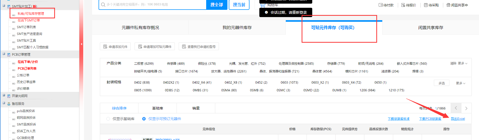Expand the 开激光钢网 tree section
Screen dimensions: 479x140
pyautogui.click(x=4, y=95)
